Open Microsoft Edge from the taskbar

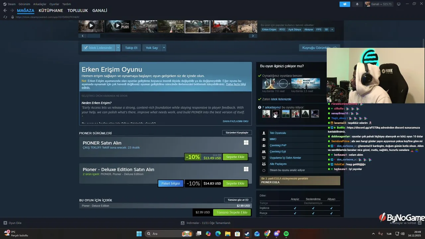(218, 234)
